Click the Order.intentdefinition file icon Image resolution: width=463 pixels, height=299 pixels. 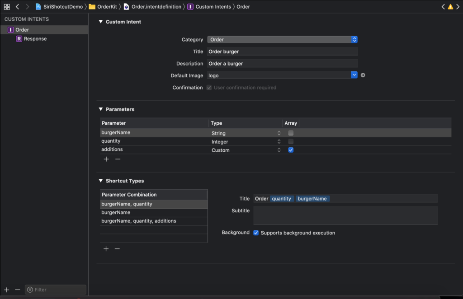click(x=127, y=6)
